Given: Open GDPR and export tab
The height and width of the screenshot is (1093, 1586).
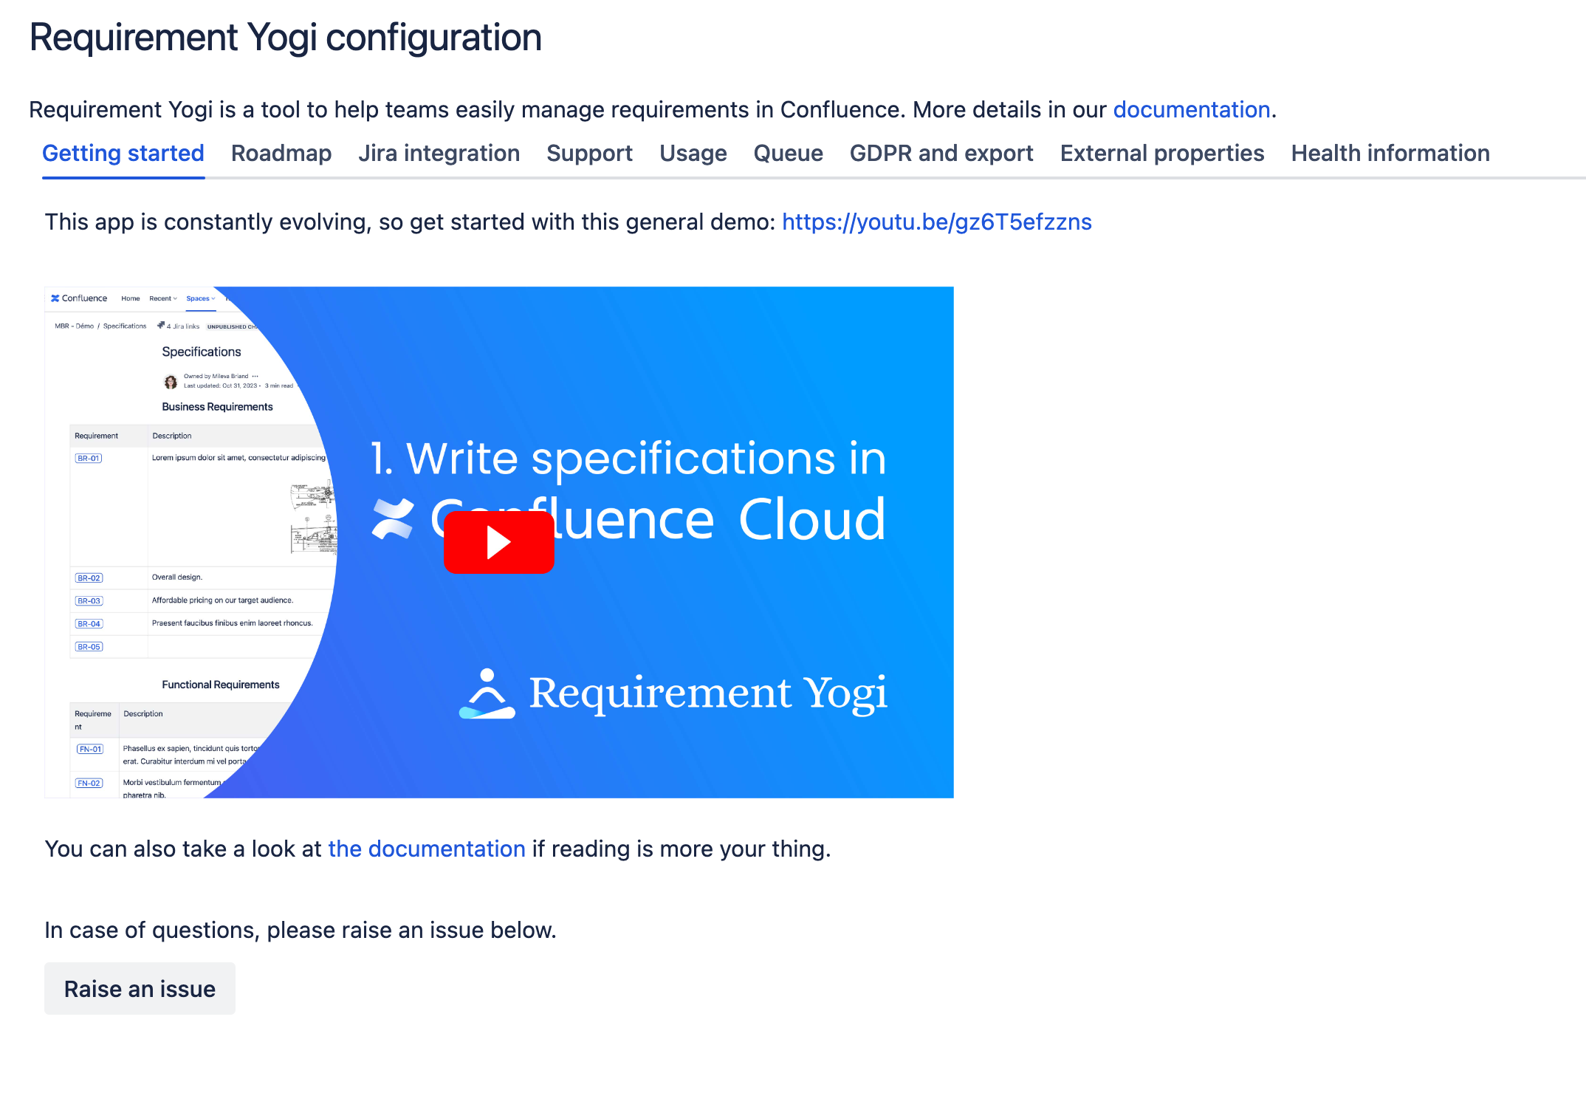Looking at the screenshot, I should tap(941, 154).
